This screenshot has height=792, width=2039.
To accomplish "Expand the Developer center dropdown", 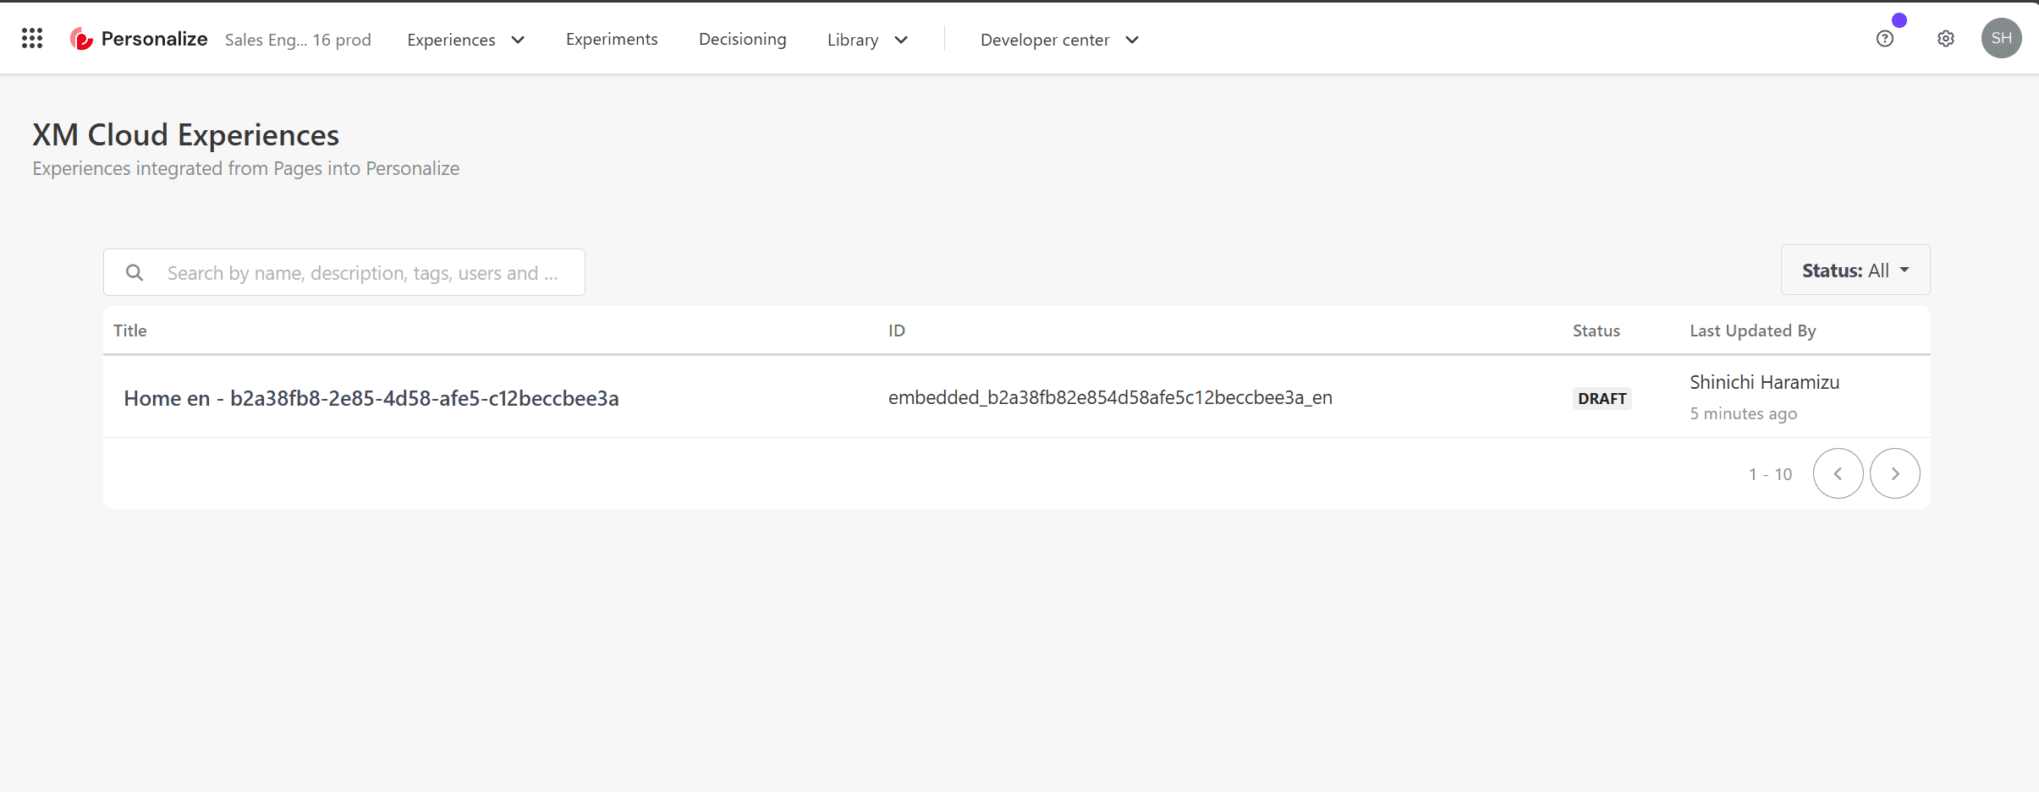I will click(x=1059, y=40).
